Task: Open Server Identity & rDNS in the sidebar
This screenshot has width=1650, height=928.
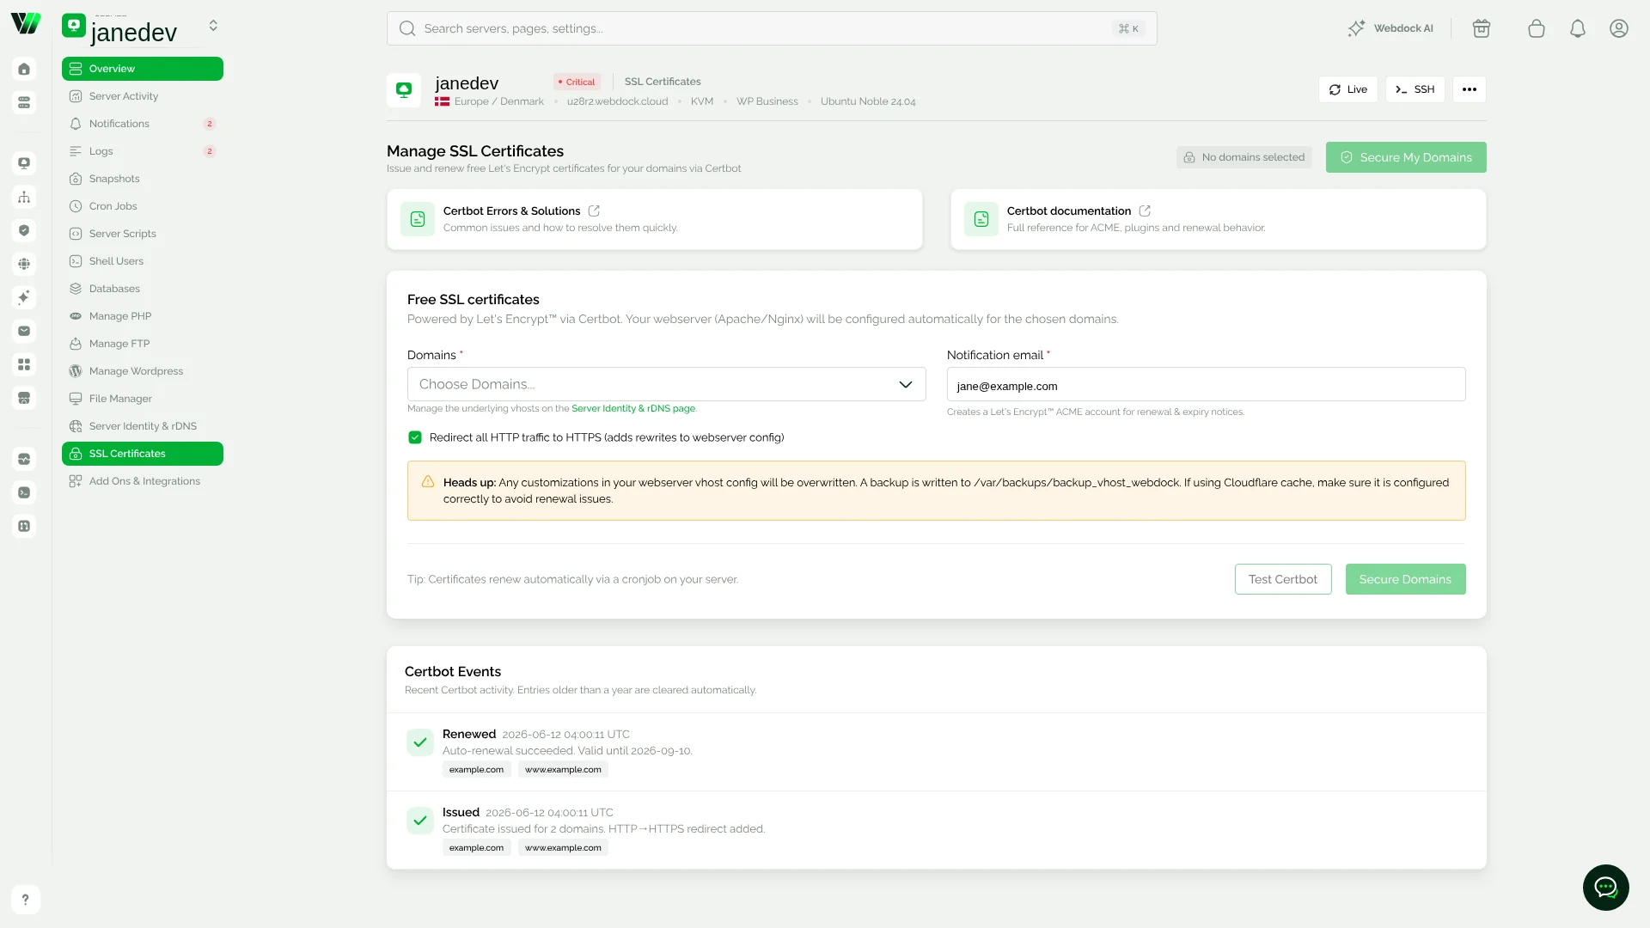Action: (x=143, y=426)
